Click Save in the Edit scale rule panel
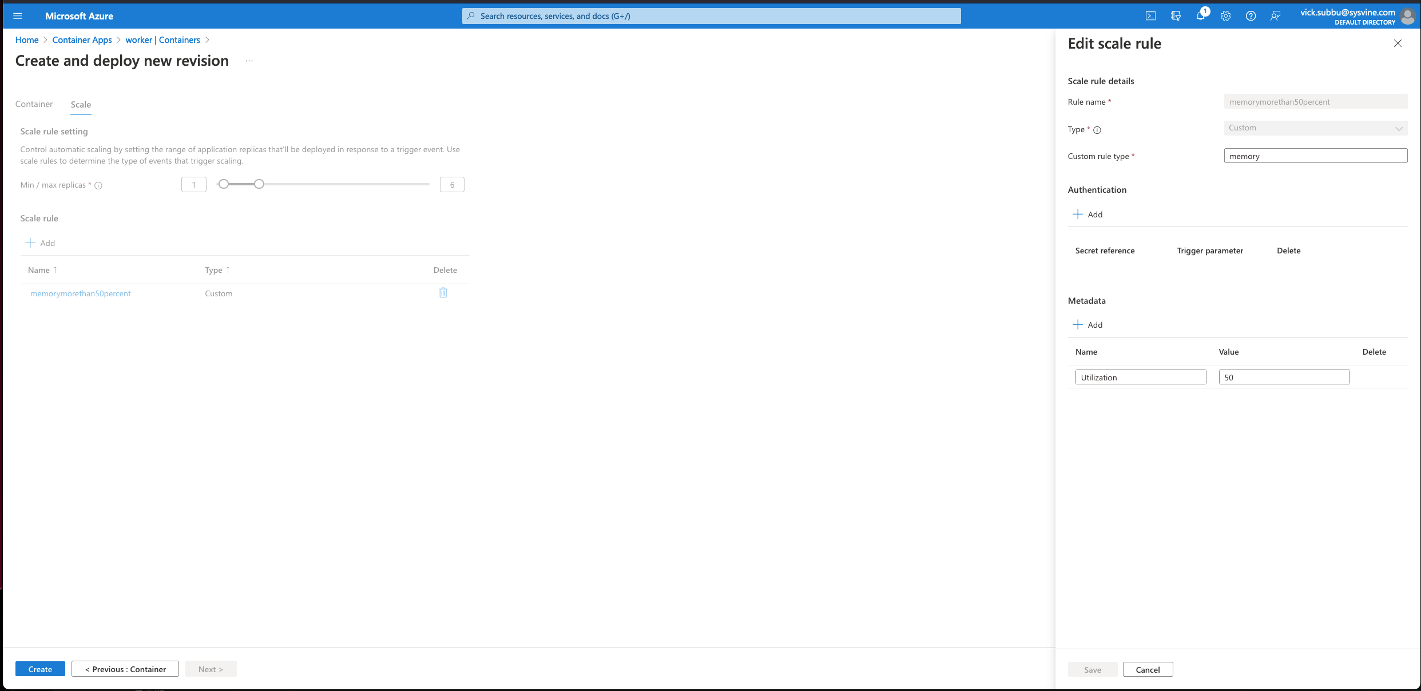Screen dimensions: 1421x691 pyautogui.click(x=1092, y=669)
